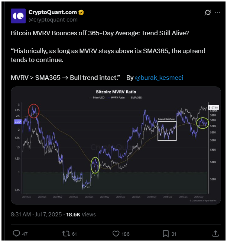Viewport: 227px width, 242px height.
Task: Bookmark this post with bookmark icon
Action: pyautogui.click(x=166, y=234)
